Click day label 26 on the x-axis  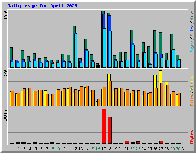point(155,149)
